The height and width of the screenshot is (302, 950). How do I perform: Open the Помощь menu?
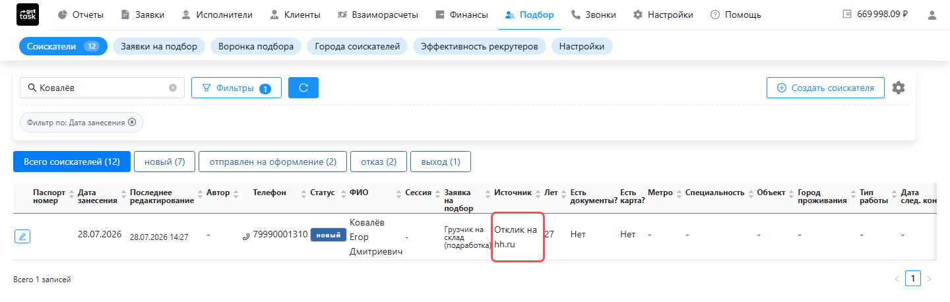tap(736, 15)
